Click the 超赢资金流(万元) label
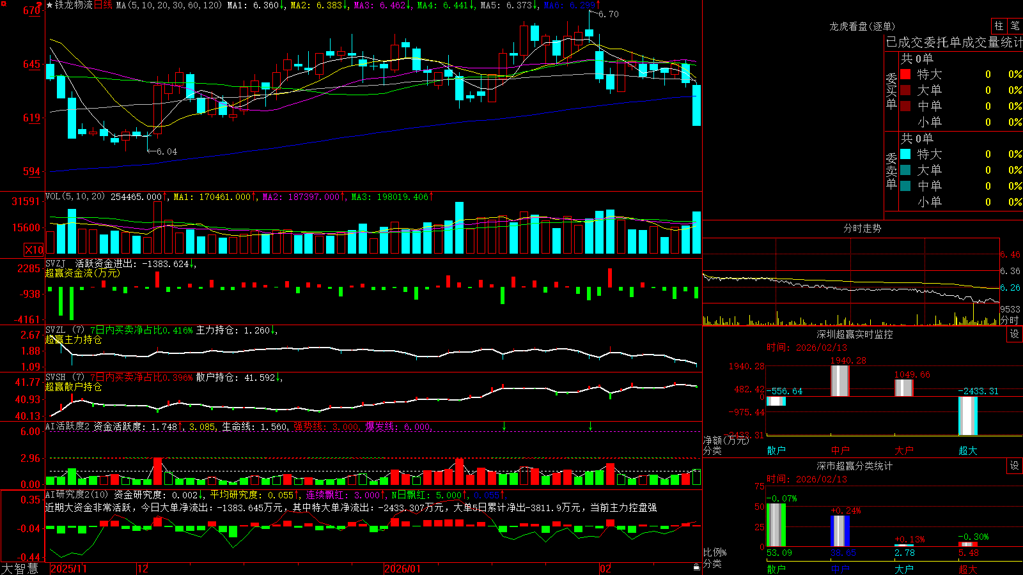Image resolution: width=1023 pixels, height=575 pixels. (82, 273)
